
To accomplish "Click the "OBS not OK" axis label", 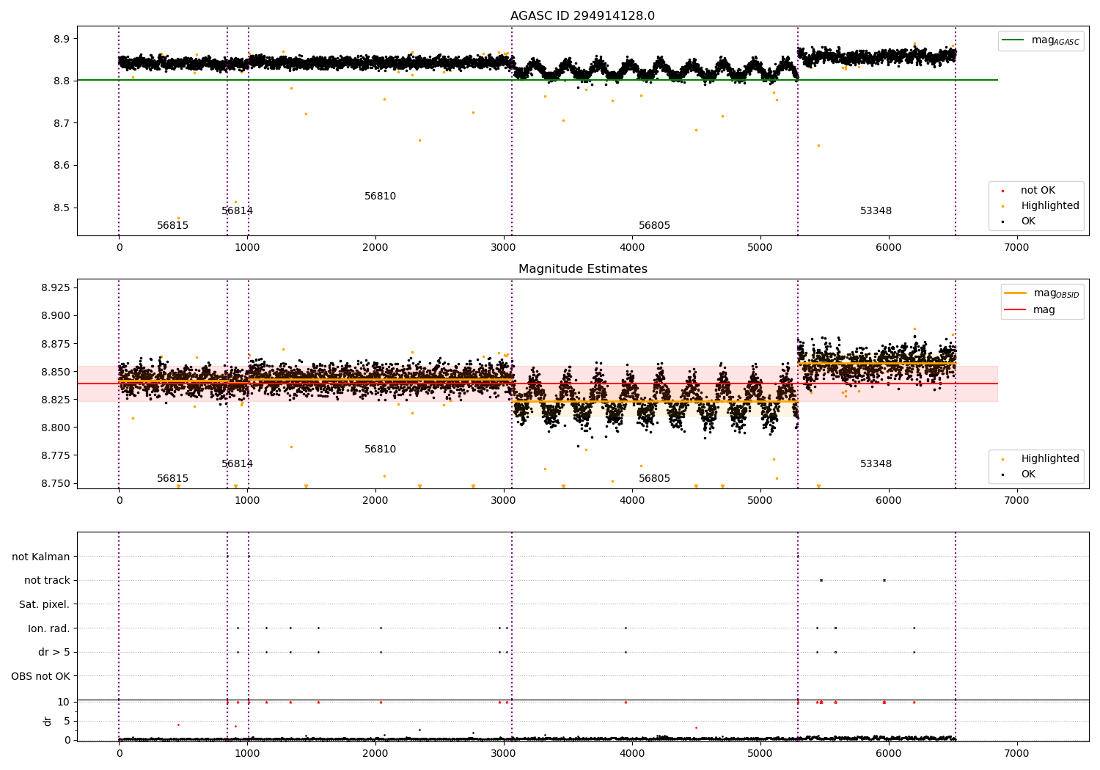I will 41,676.
